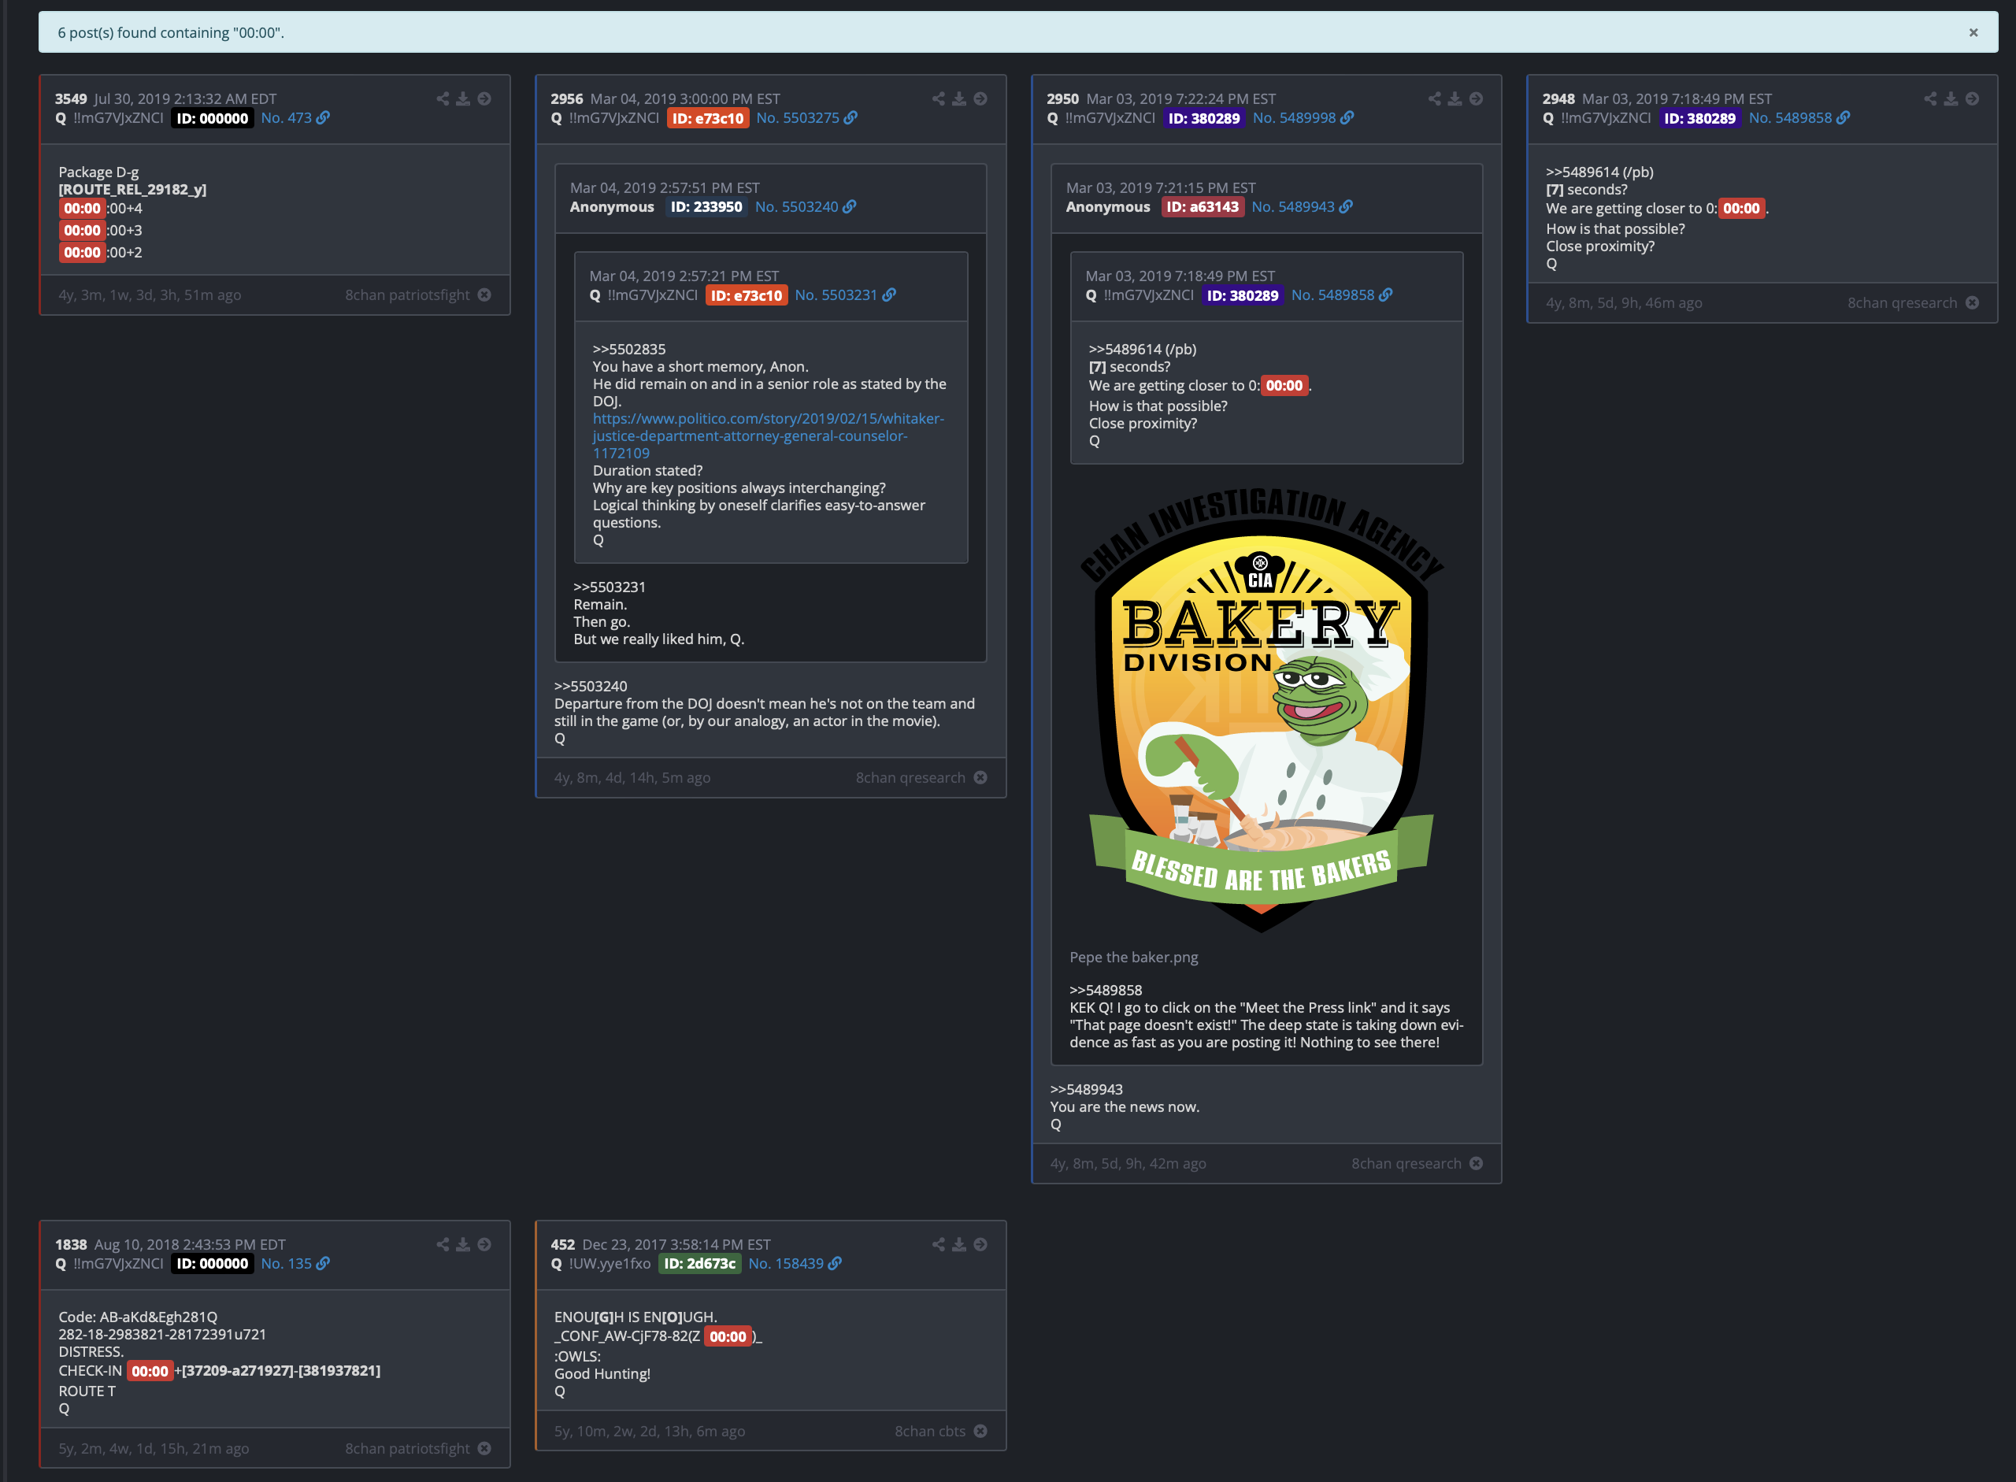Share post 2950

click(x=1435, y=98)
